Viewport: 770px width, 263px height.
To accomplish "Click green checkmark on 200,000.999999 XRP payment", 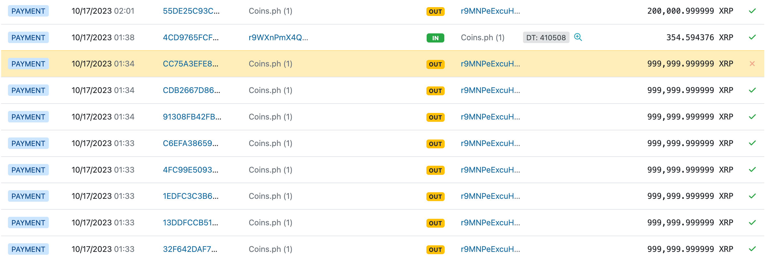I will tap(753, 11).
